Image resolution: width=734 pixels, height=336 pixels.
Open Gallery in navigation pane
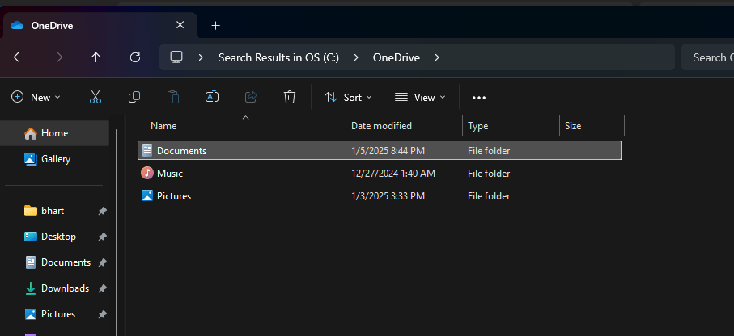point(55,159)
